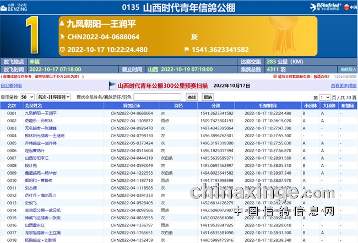Open the page number dropdown
358x243 pixels.
[325, 97]
